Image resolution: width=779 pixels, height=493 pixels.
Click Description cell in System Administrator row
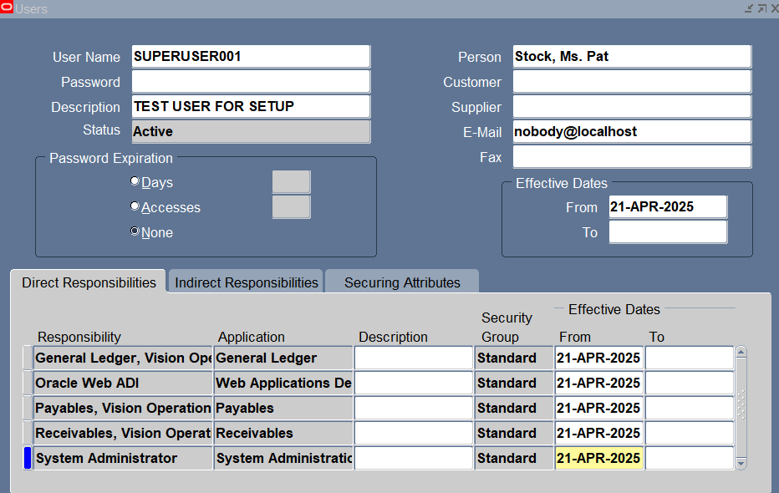[414, 458]
